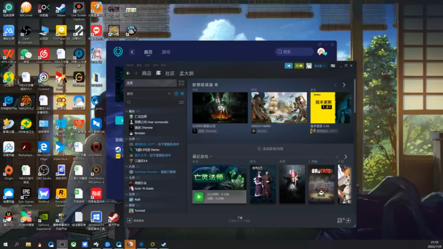
Task: Open Ubisoft Connect desktop shortcut
Action: click(44, 81)
